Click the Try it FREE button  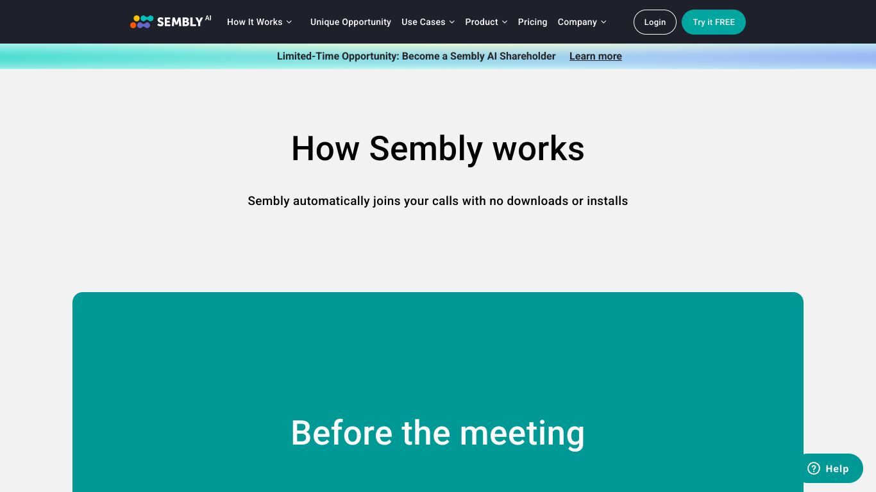click(x=714, y=22)
